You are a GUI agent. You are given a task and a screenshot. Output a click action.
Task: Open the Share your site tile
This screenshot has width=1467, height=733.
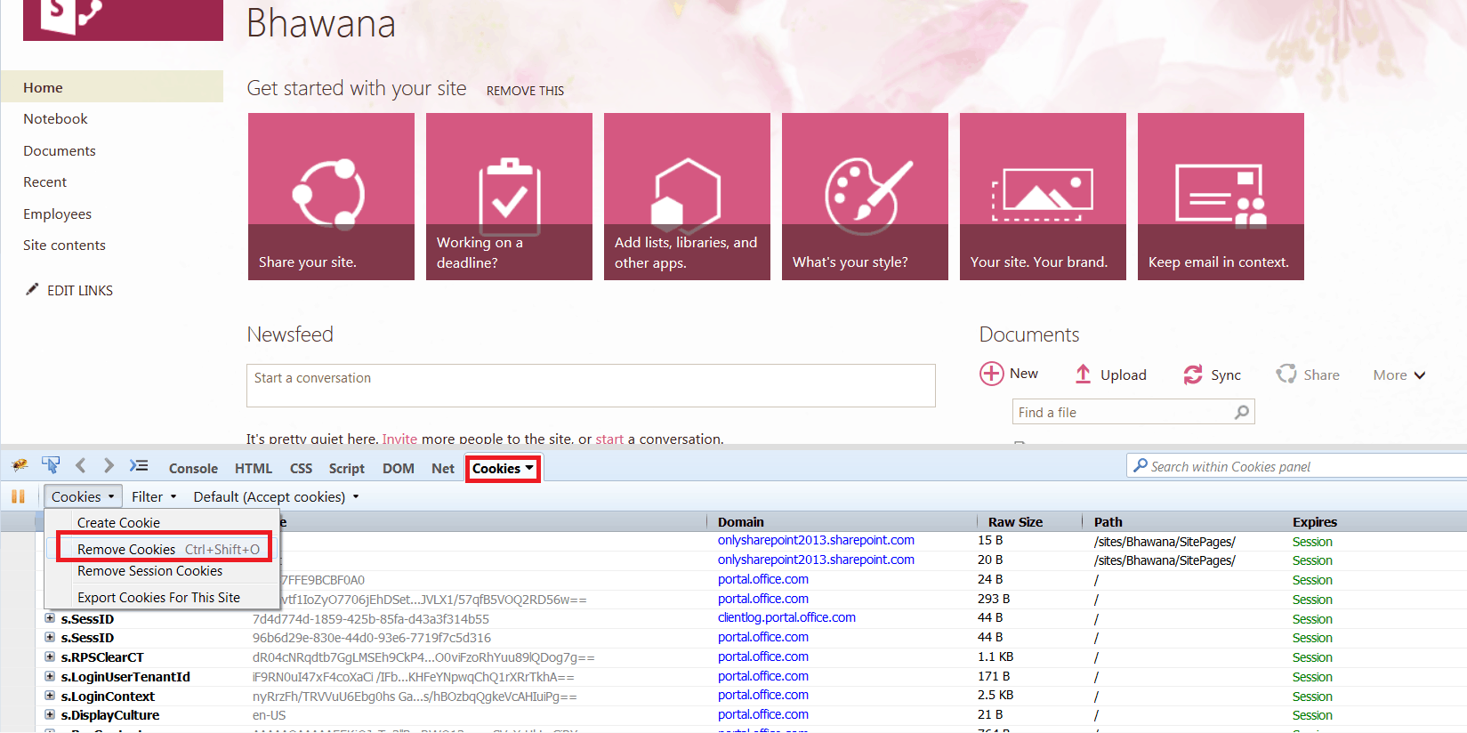(331, 197)
